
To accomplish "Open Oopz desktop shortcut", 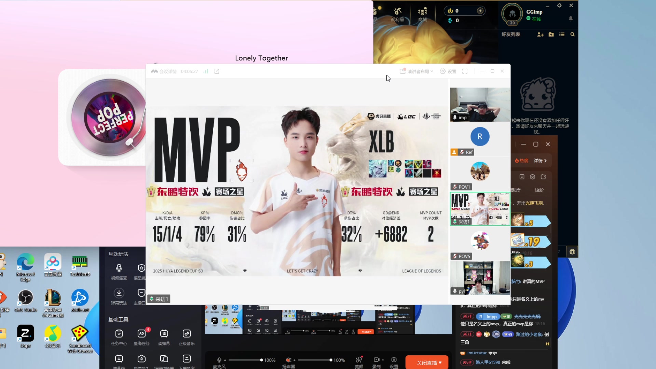I will click(25, 337).
